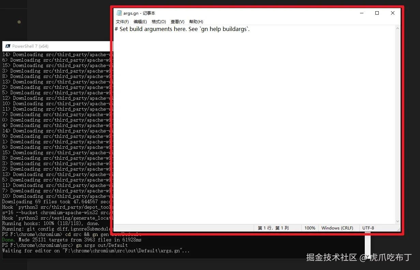This screenshot has height=270, width=420.
Task: Click the Notepad file icon in title bar
Action: (x=119, y=13)
